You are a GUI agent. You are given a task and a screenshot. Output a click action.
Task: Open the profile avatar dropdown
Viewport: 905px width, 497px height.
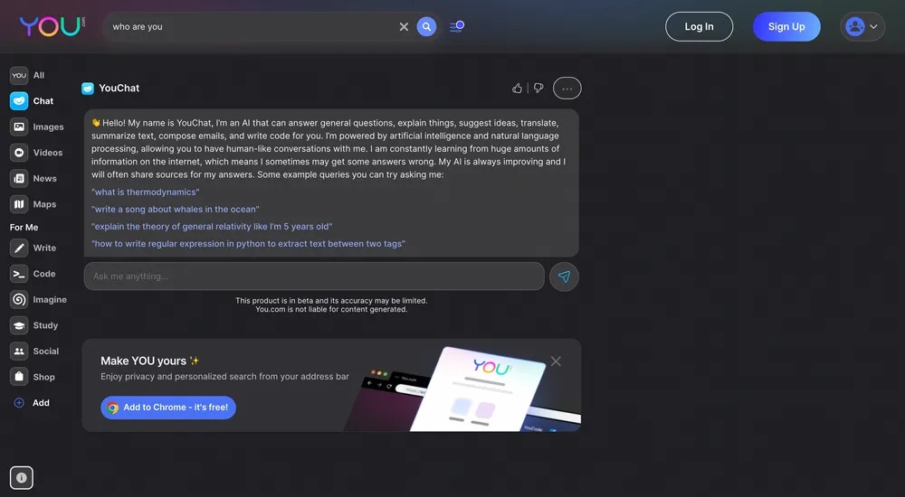862,26
